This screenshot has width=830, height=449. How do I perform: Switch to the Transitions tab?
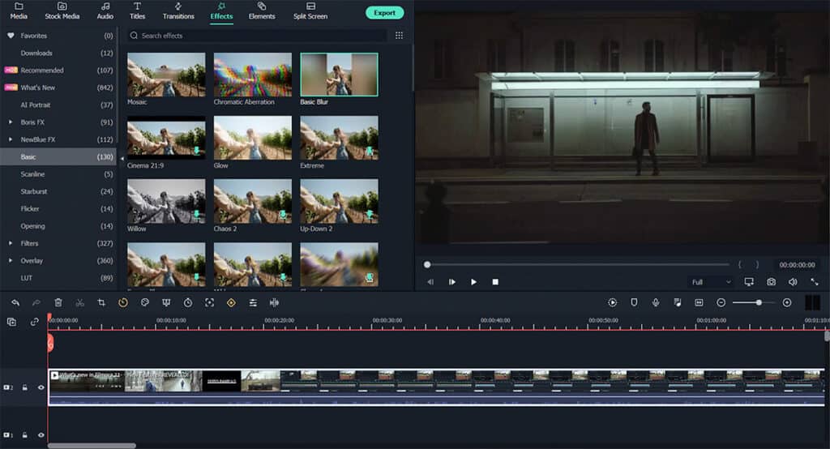pyautogui.click(x=178, y=11)
